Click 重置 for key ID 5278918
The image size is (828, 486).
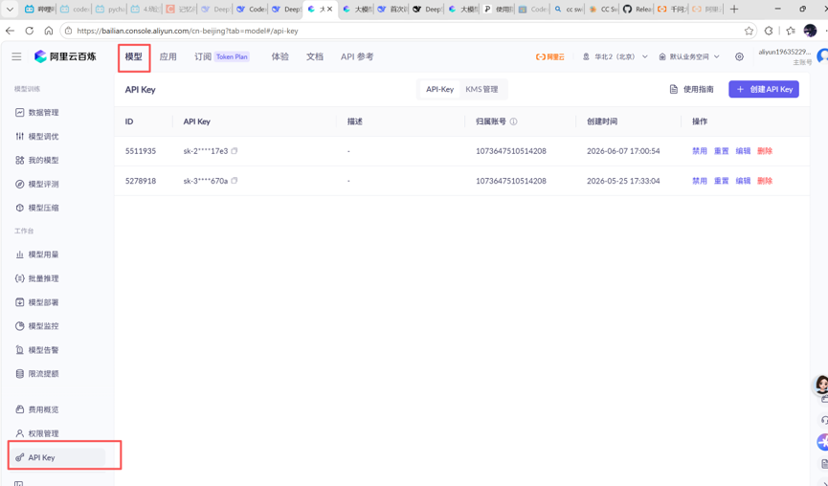[x=722, y=181]
